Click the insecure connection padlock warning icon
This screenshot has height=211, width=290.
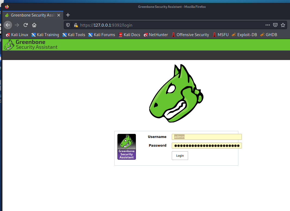point(76,25)
